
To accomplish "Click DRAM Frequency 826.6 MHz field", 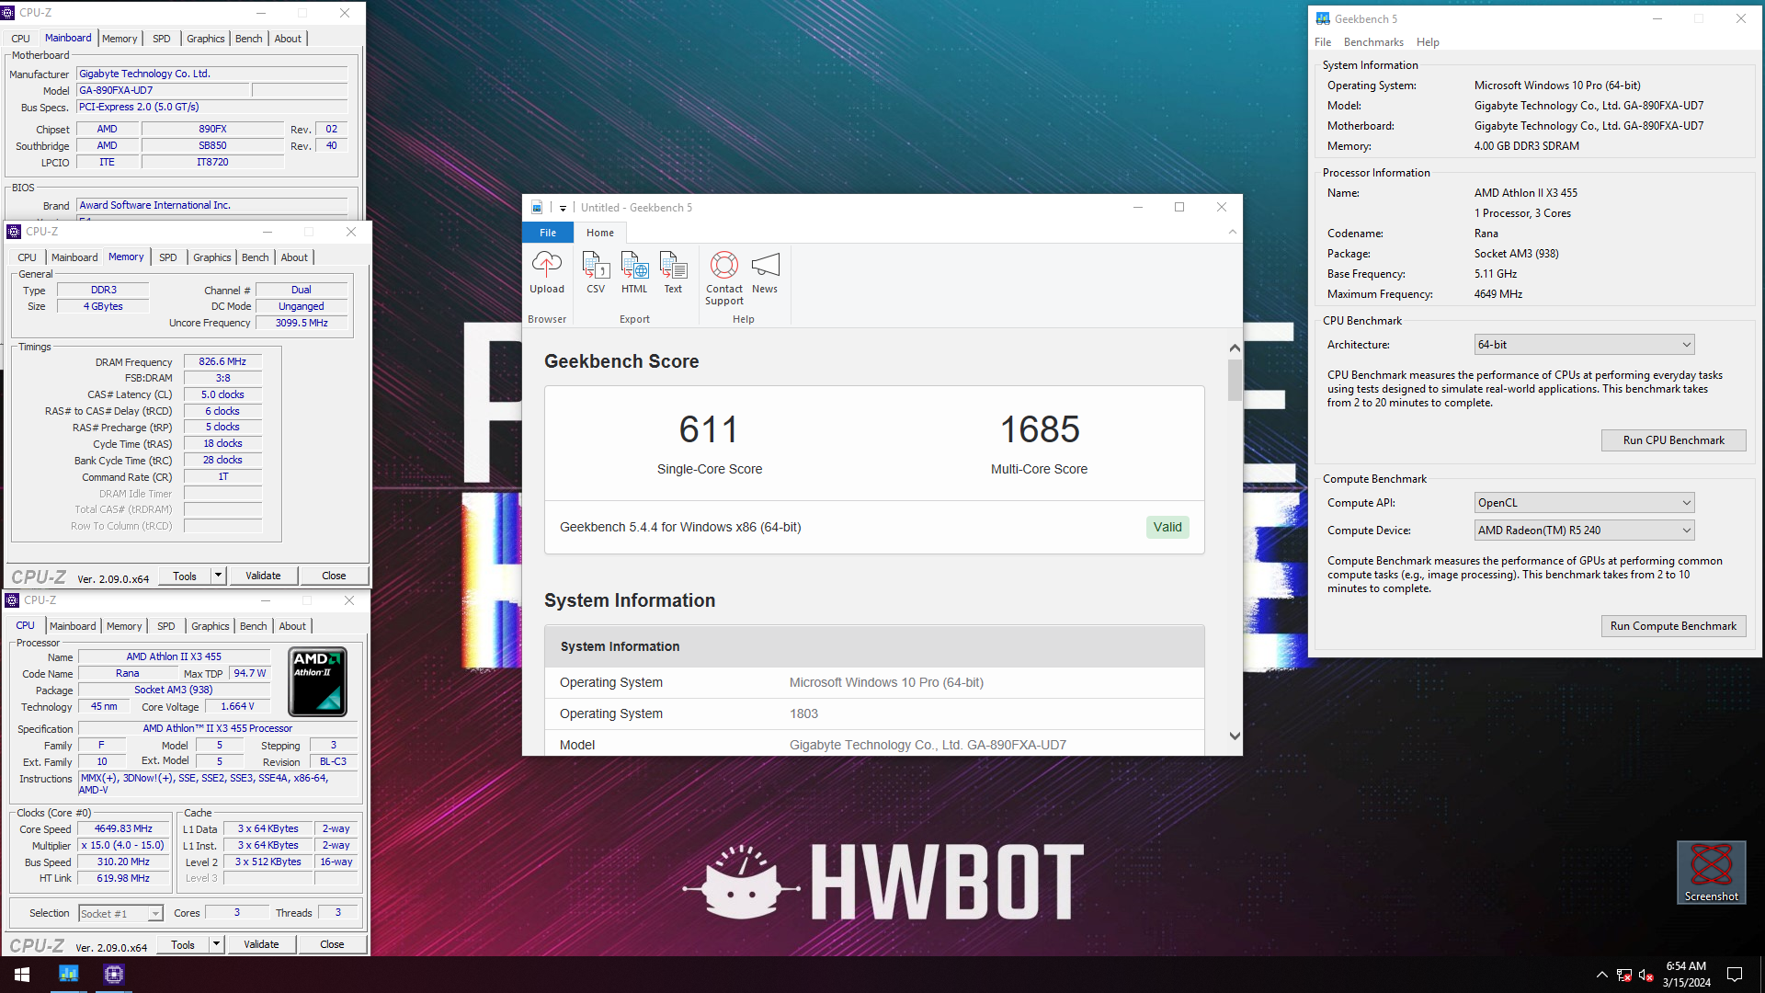I will pyautogui.click(x=222, y=361).
